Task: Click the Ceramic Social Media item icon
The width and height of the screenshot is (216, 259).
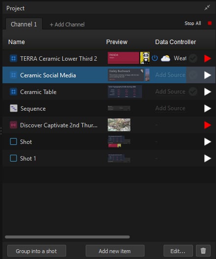Action: pos(13,75)
